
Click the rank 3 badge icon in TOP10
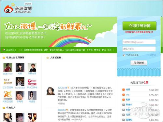click(124, 100)
